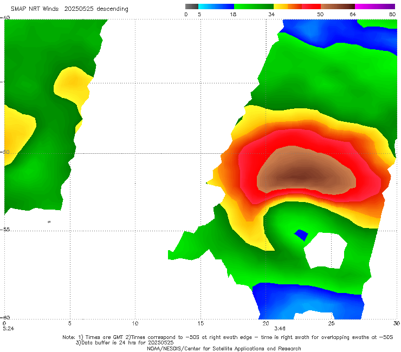Click the 'NOAA/NESDIS/Center for Satellite Applications and Research' credit
Screen dimensions: 401x352
pyautogui.click(x=224, y=348)
